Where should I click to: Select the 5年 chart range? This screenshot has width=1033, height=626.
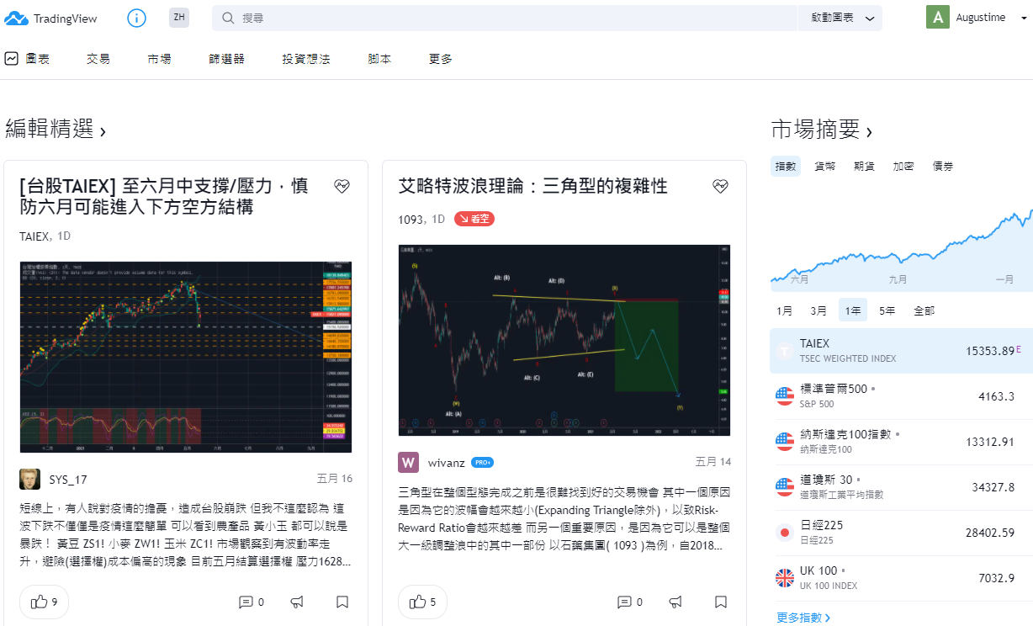tap(887, 310)
